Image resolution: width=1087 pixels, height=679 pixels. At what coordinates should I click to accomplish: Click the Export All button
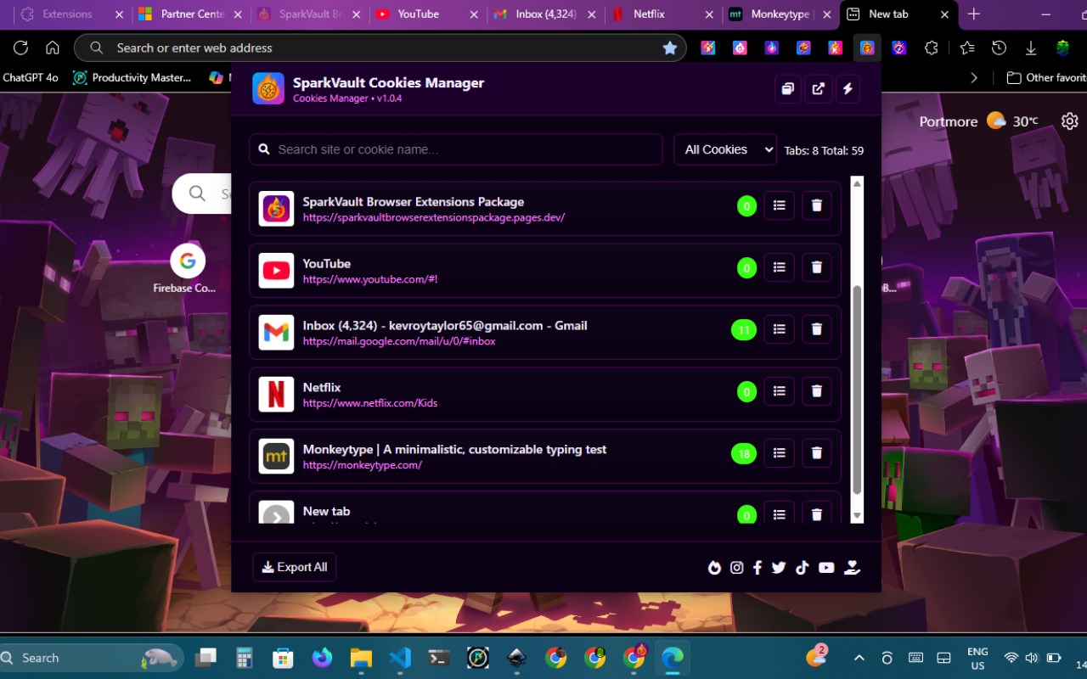coord(295,568)
